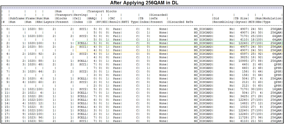Click the "HARQ ID" column header
Image resolution: width=284 pixels, height=124 pixels.
[92, 20]
